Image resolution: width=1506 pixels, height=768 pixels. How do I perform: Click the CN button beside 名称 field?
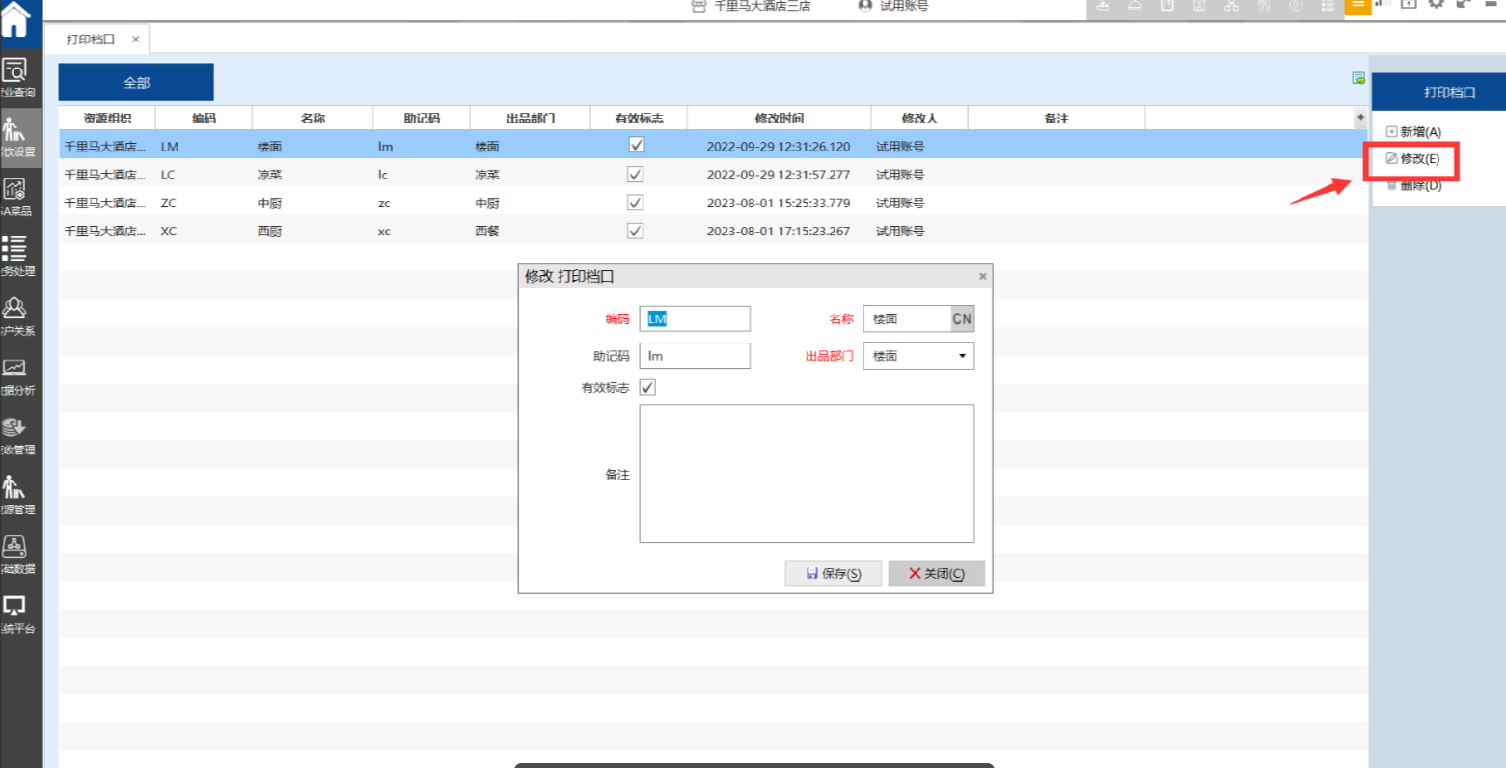point(962,318)
